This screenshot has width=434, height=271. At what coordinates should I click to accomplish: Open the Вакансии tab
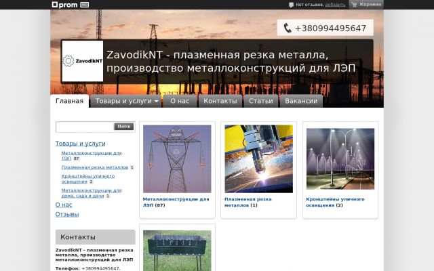[301, 101]
